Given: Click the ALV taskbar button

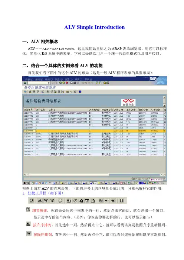Looking at the screenshot, I should [63, 183].
